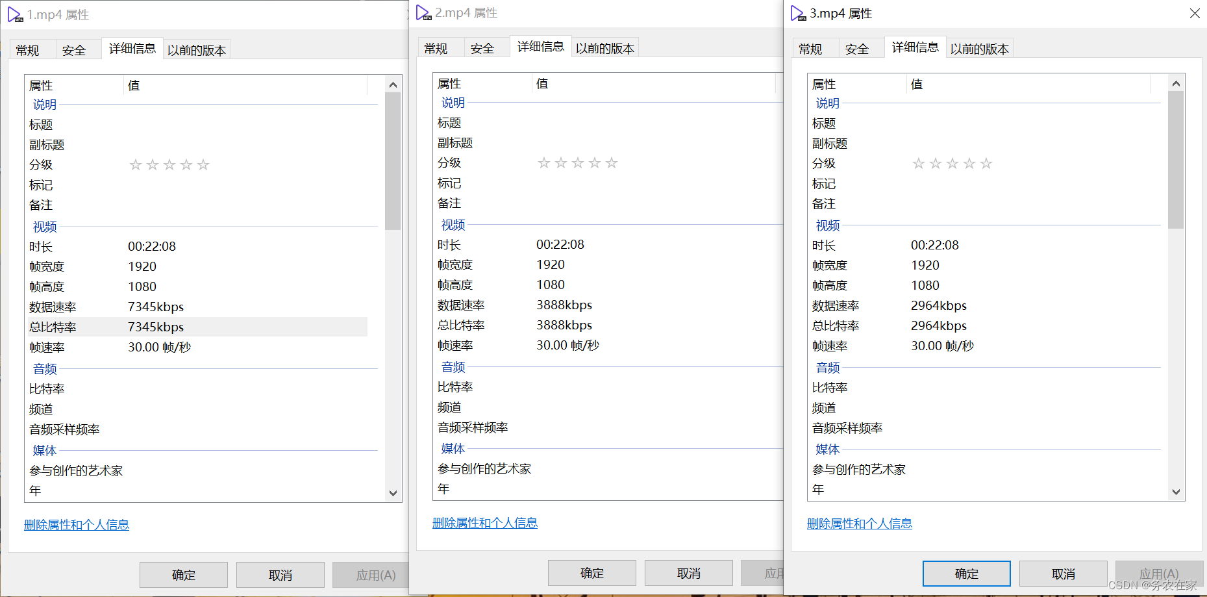Set third rating star in 1.mp4 分级 row

(169, 165)
